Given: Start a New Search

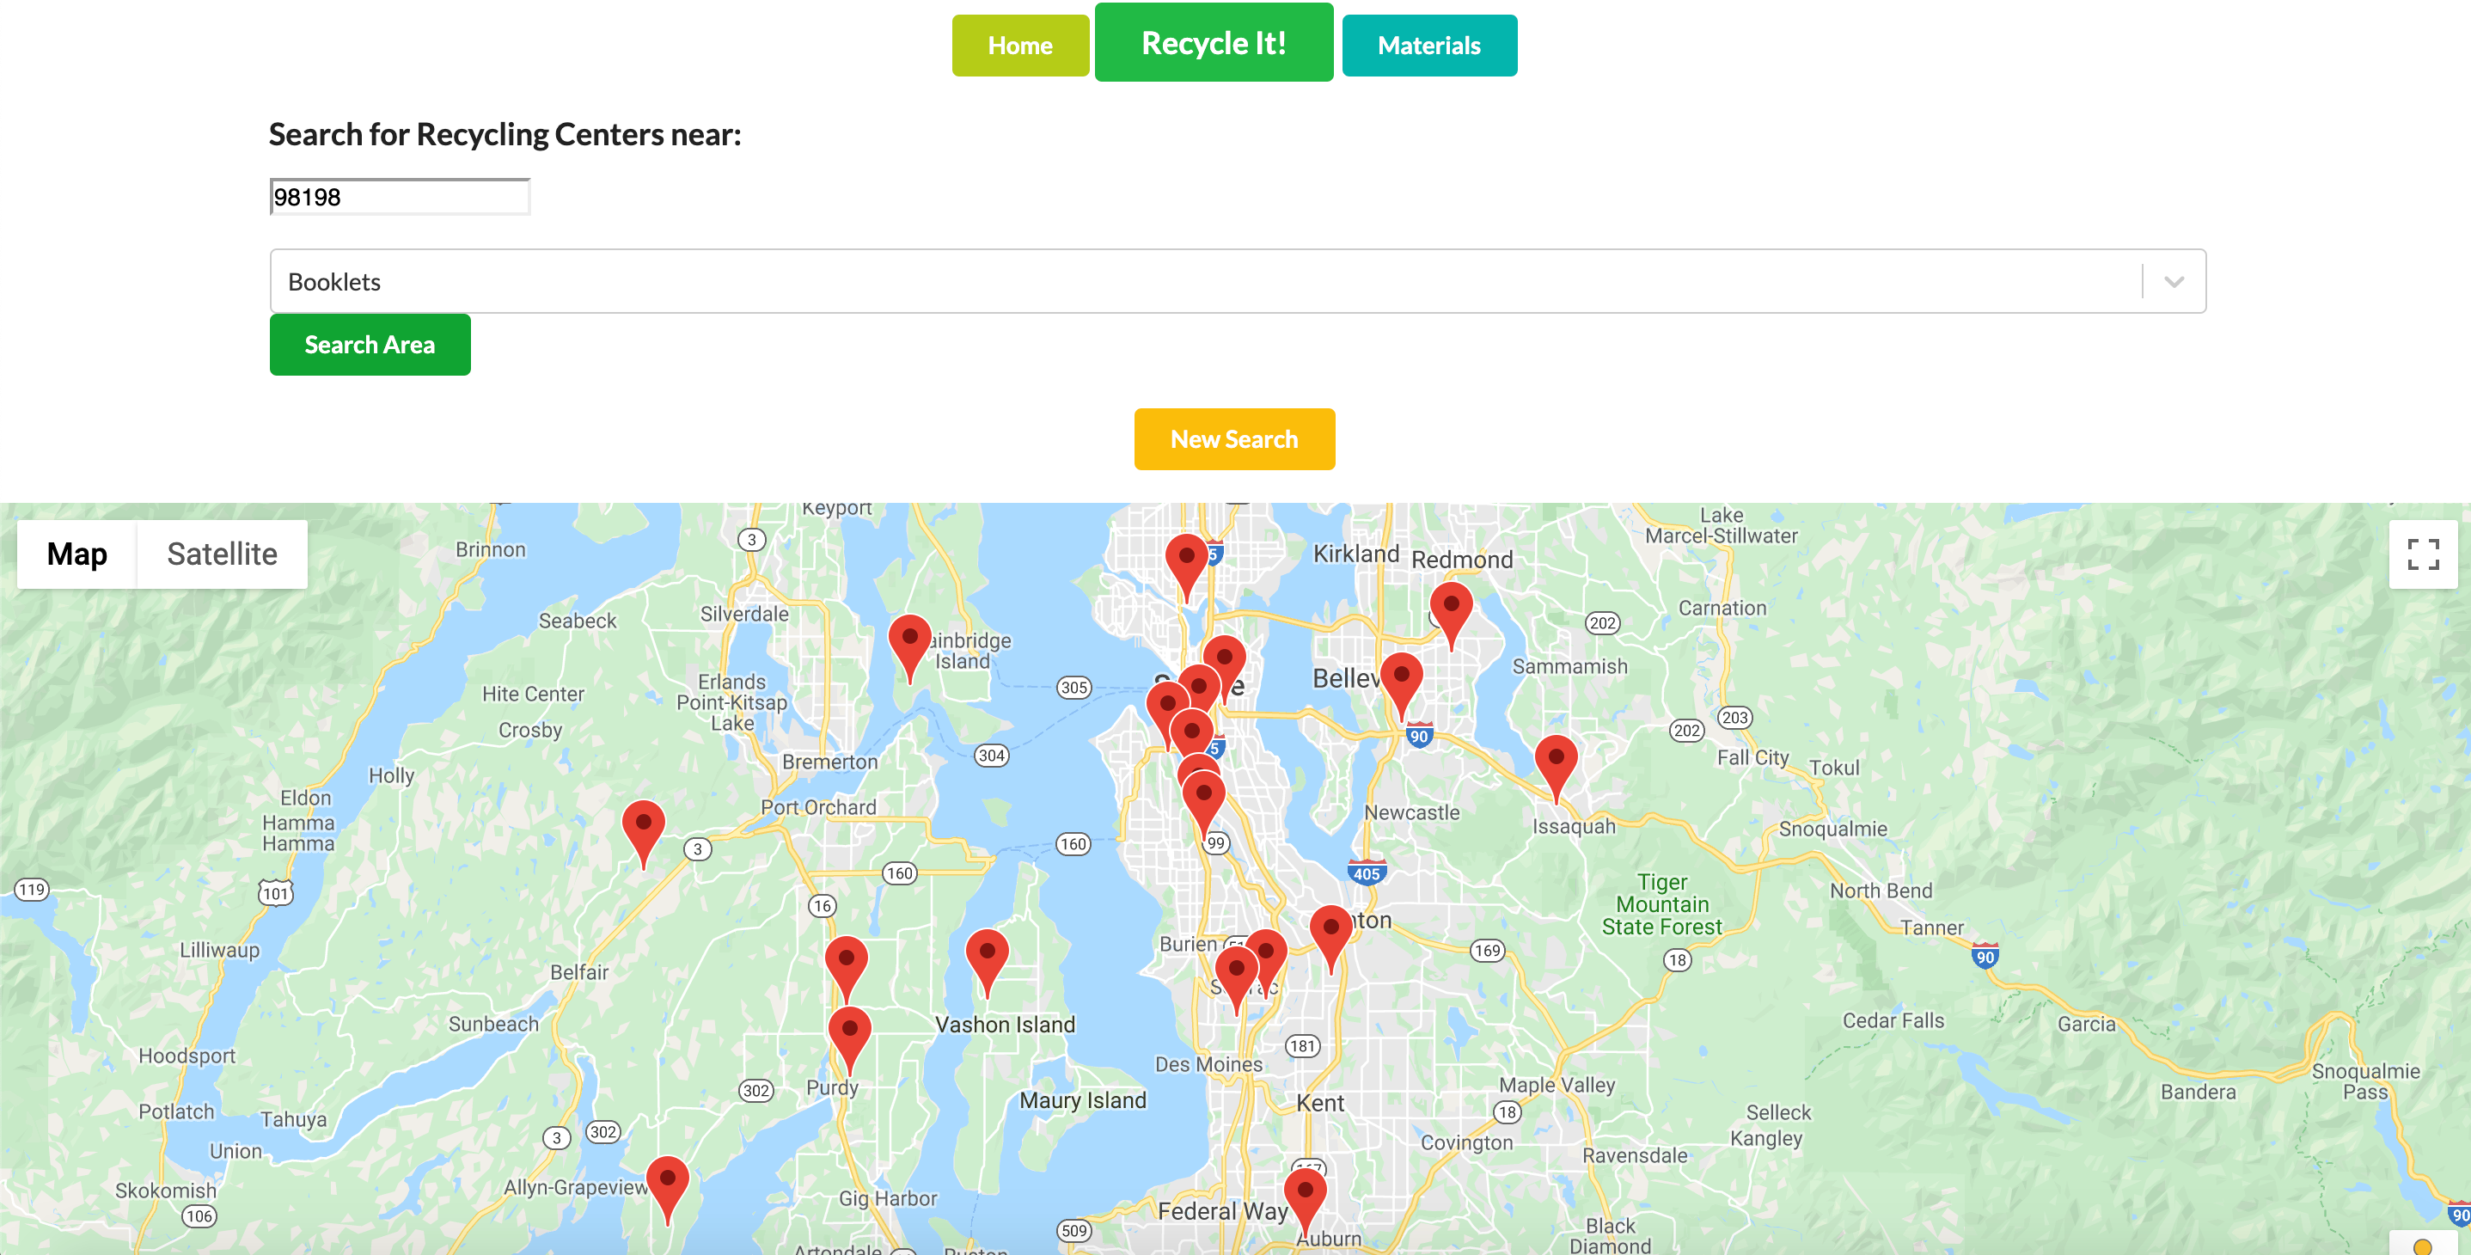Looking at the screenshot, I should tap(1233, 438).
